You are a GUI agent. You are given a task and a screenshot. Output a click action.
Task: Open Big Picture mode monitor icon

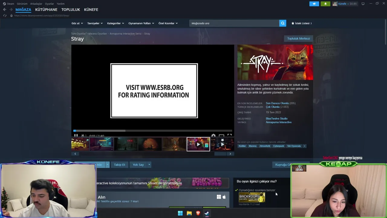[363, 4]
